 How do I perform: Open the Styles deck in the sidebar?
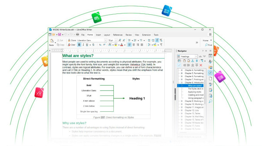210,61
